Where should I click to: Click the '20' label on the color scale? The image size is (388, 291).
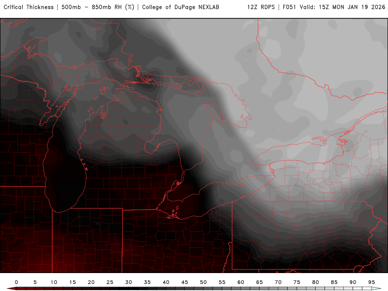coord(91,282)
